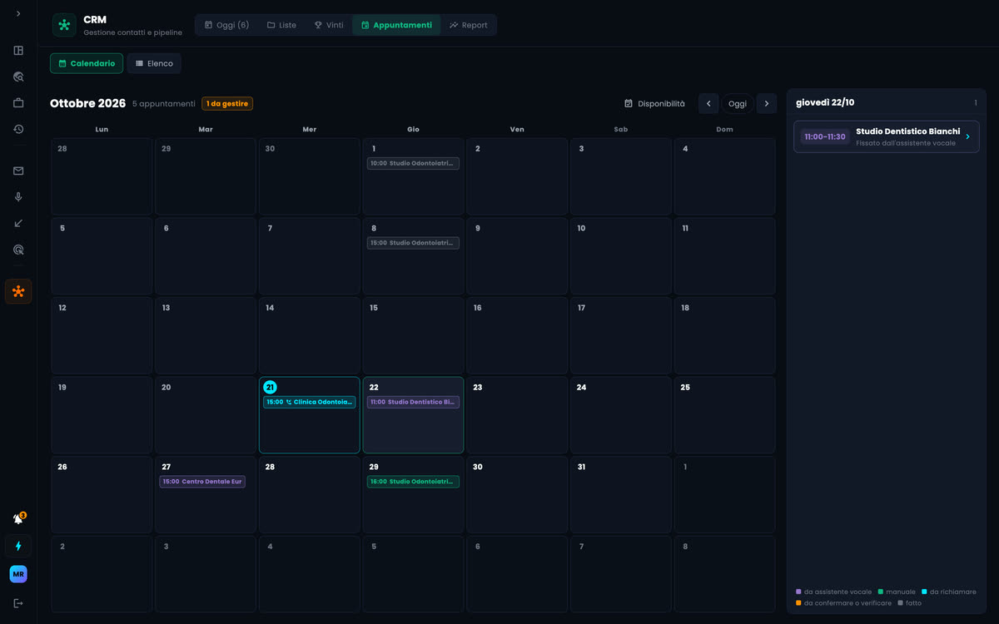Click the 'Lun' weekday column header

[x=102, y=130]
